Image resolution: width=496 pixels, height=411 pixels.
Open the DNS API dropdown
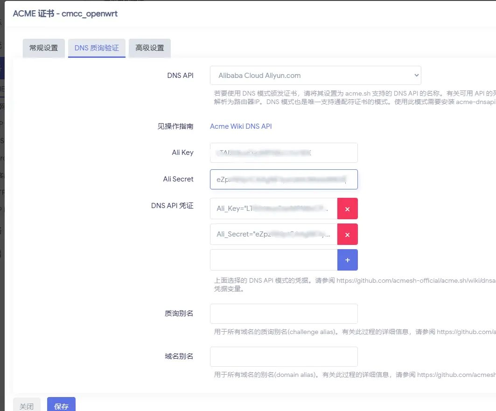click(315, 76)
